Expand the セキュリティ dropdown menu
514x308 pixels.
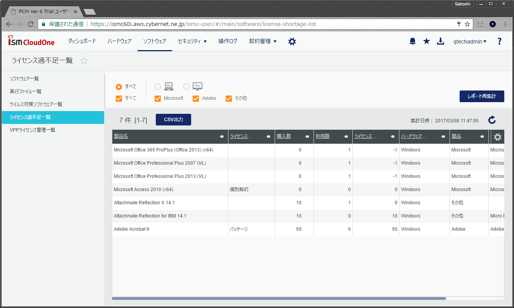tap(192, 41)
